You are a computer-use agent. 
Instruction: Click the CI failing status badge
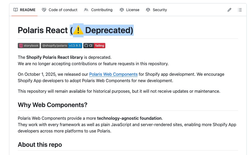[x=94, y=45]
